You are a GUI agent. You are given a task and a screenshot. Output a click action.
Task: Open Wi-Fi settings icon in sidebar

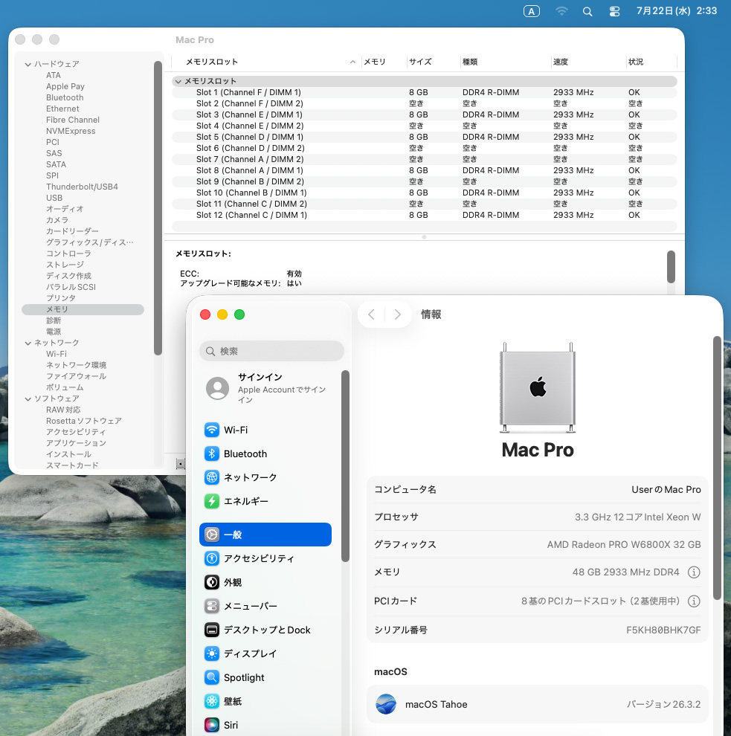tap(212, 430)
